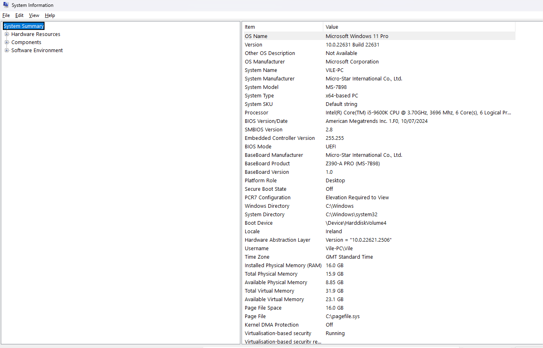Click the value "C:\Windows\system32"
Screen dimensions: 543x348
[x=352, y=215]
